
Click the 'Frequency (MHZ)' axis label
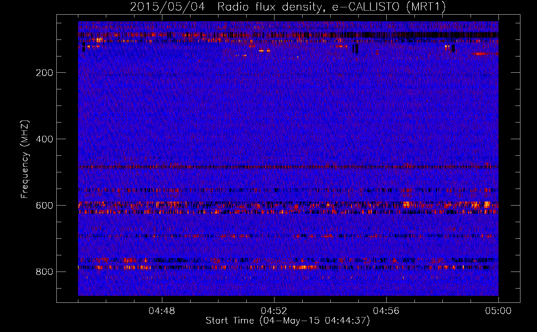pos(25,159)
